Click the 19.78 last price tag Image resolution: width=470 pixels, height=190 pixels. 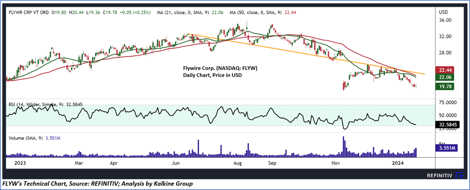tap(445, 86)
